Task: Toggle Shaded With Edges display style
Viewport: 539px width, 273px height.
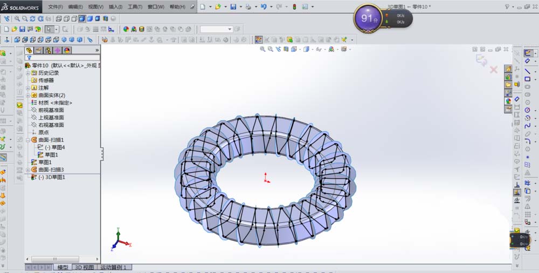Action: tap(82, 19)
